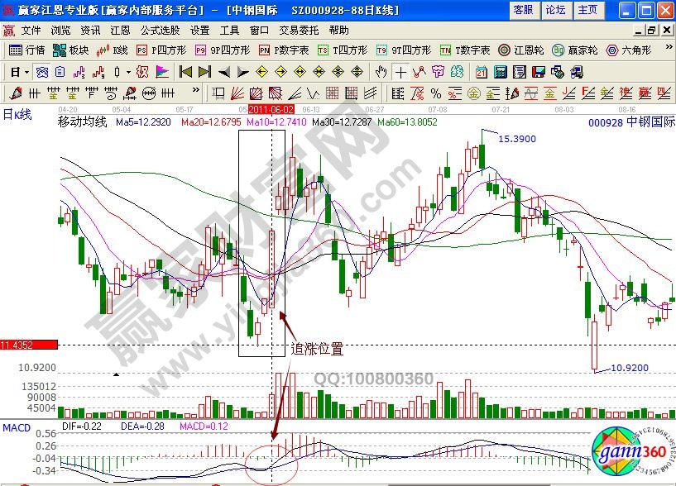Open the 板块 sector view
The width and height of the screenshot is (676, 486).
(x=72, y=50)
